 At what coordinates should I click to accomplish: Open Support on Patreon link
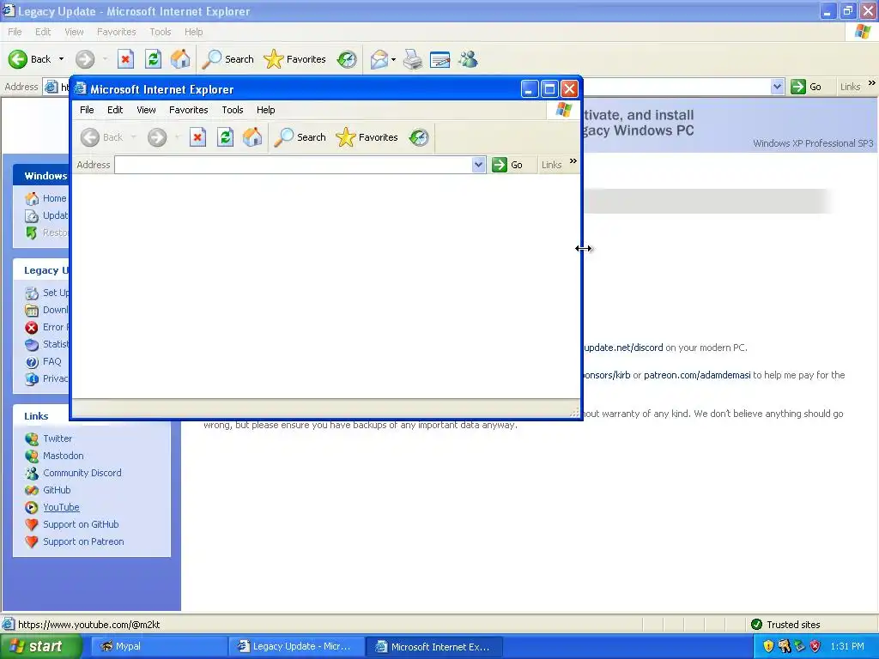coord(83,541)
